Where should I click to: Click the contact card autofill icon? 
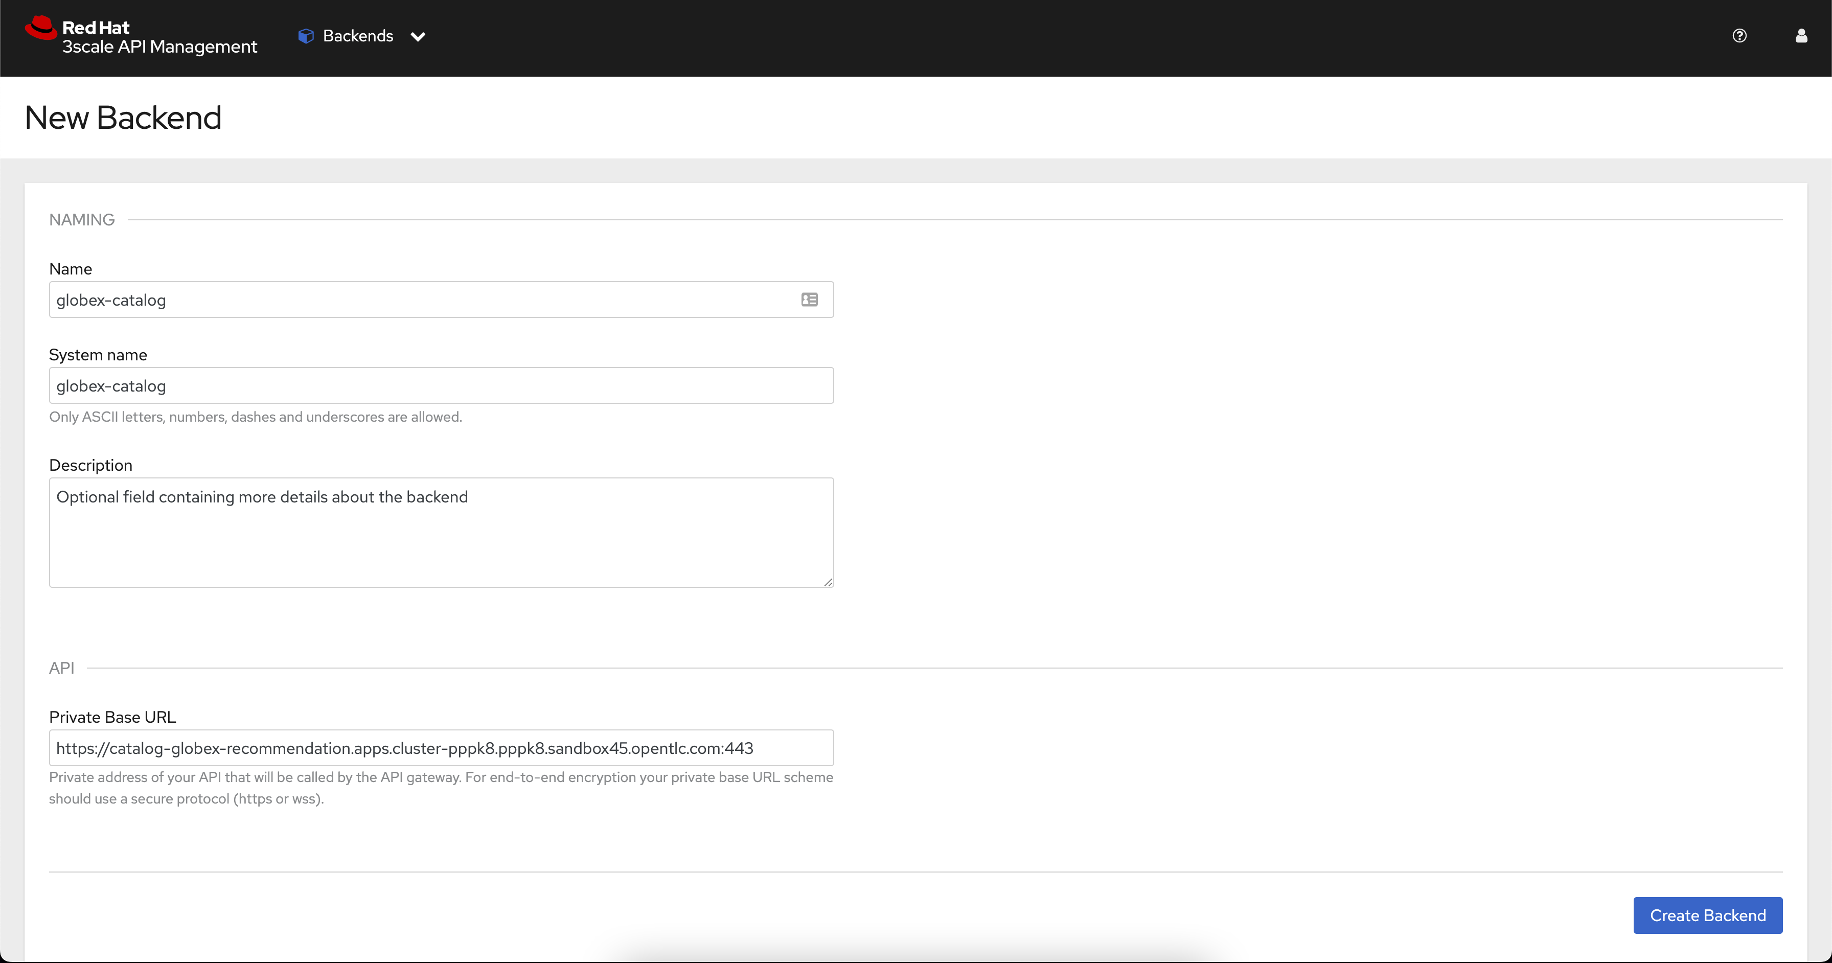[x=809, y=300]
